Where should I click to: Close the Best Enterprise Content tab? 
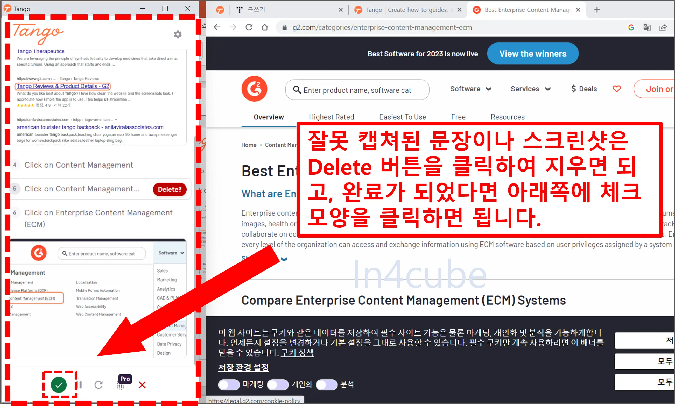pos(578,10)
